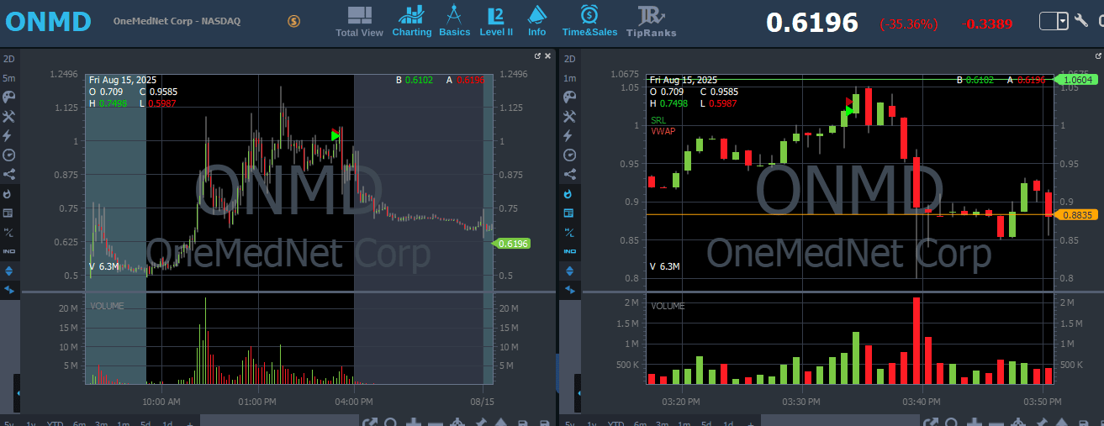The image size is (1104, 426).
Task: Open color palette on the 1m chart
Action: (x=569, y=97)
